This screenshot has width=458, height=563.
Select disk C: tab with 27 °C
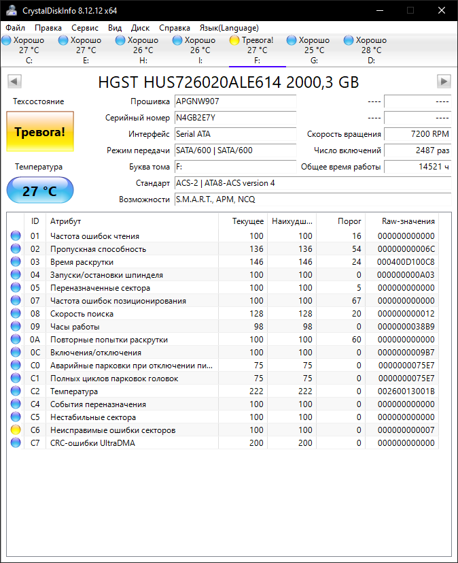(29, 50)
